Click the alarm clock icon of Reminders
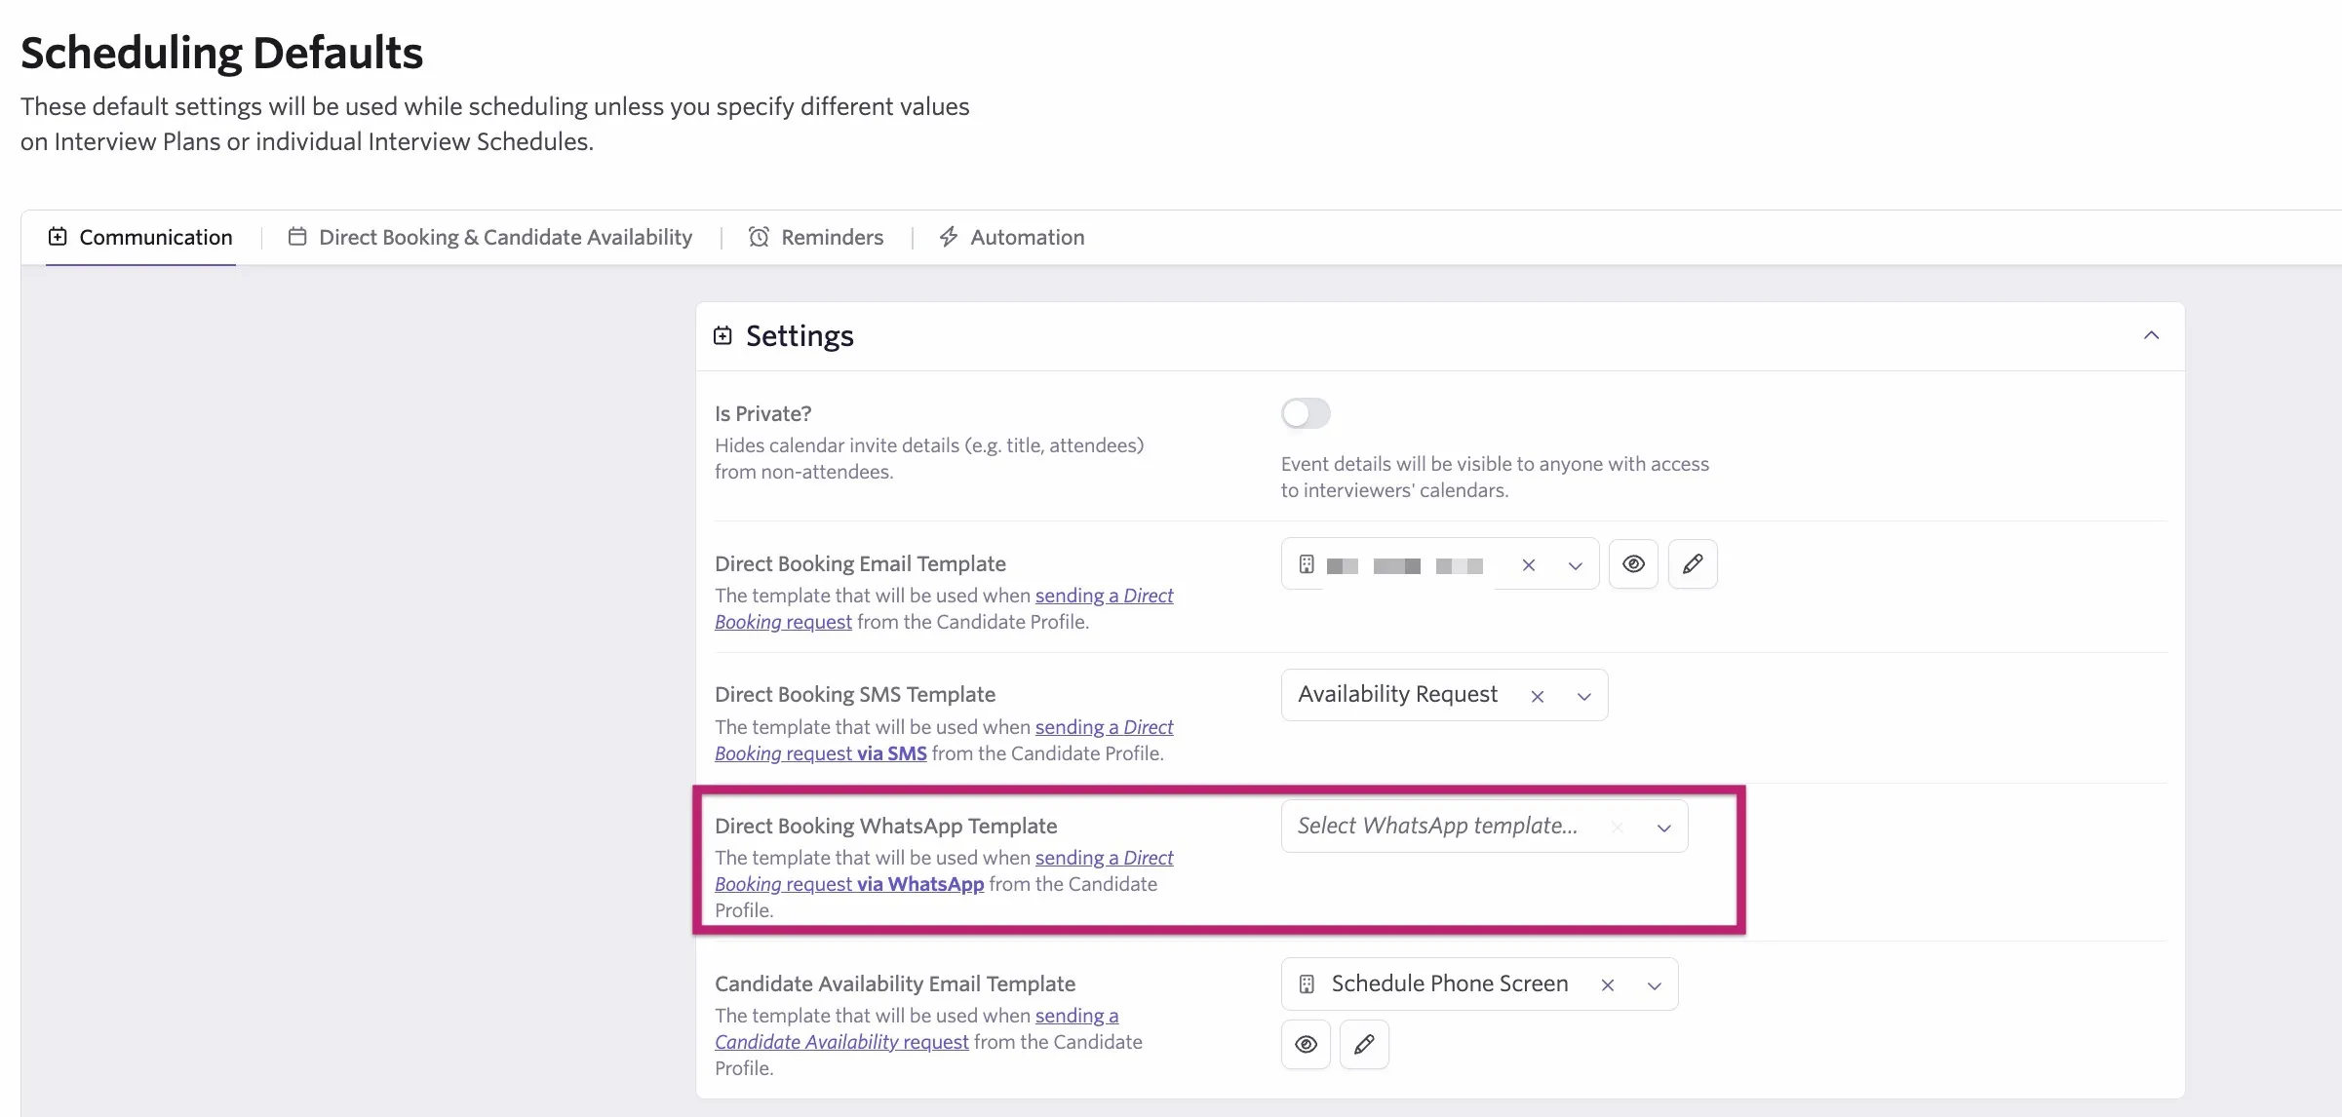 pyautogui.click(x=759, y=237)
